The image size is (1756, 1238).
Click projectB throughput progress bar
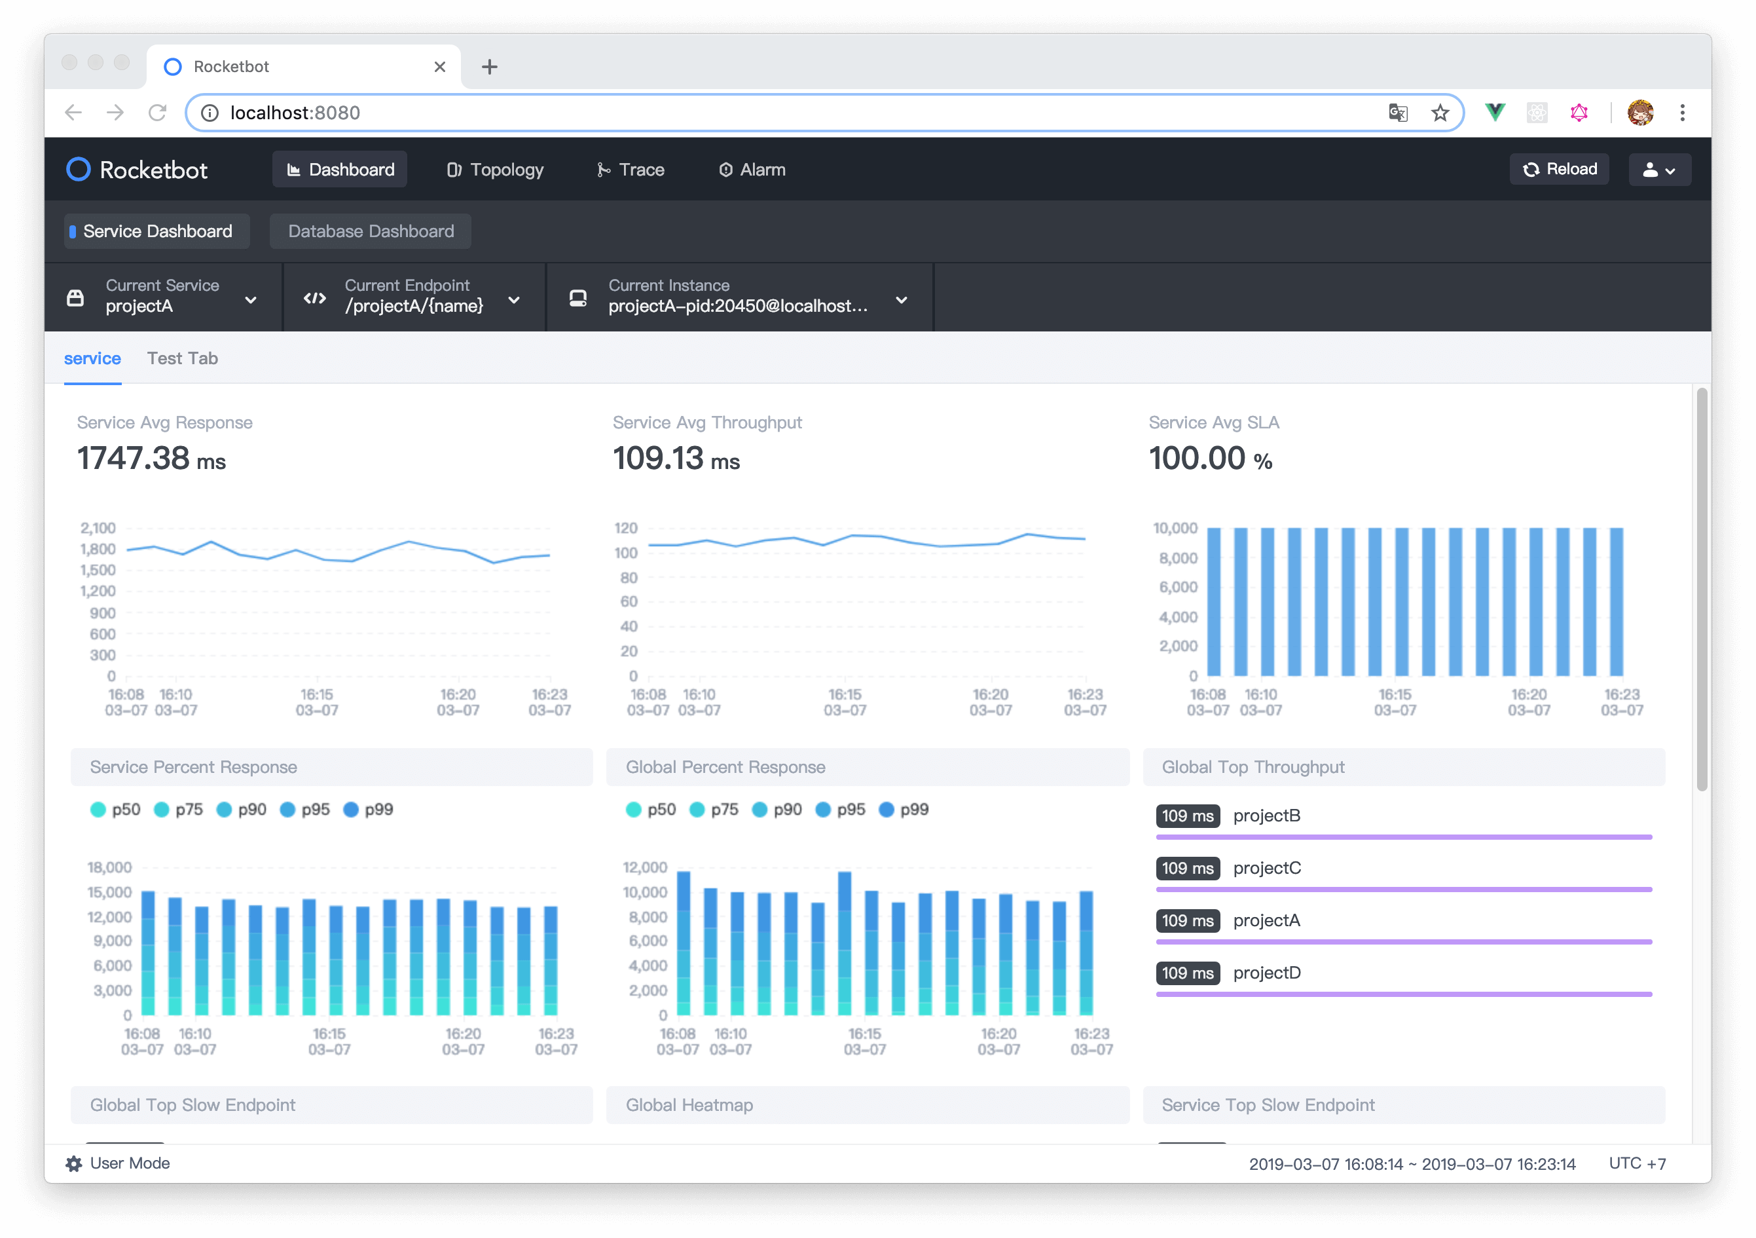tap(1403, 837)
